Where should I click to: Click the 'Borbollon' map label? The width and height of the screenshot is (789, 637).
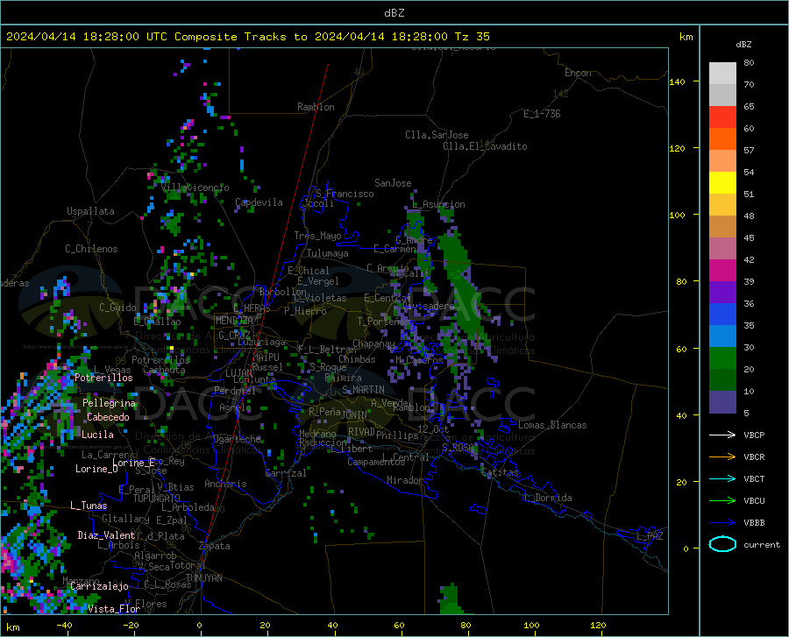283,292
